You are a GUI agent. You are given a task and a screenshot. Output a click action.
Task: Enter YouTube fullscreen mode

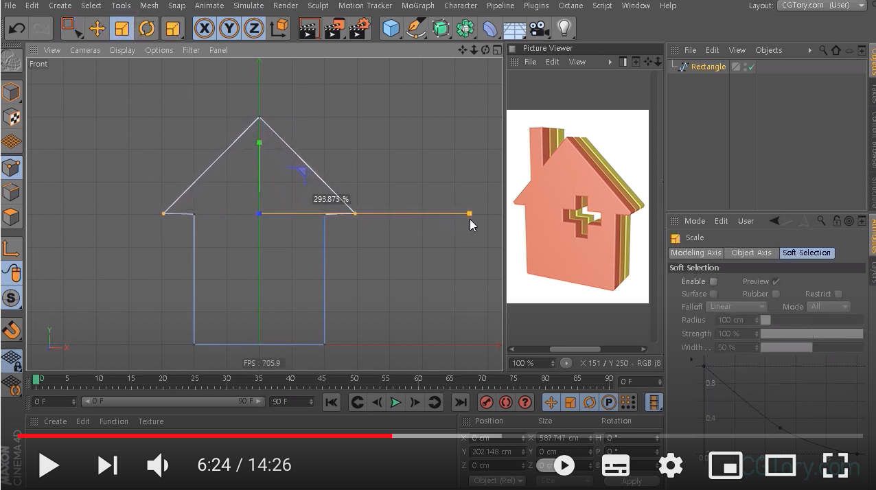835,466
